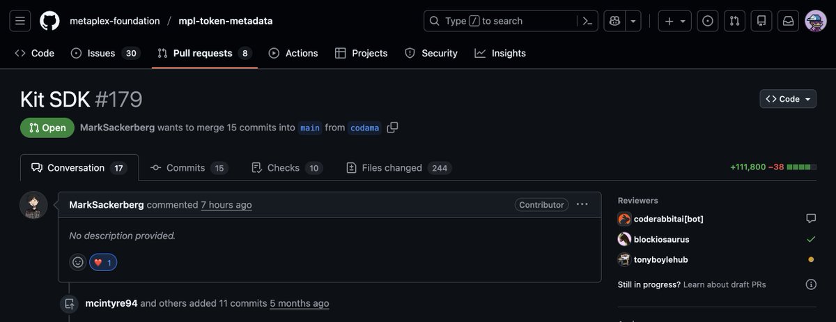
Task: Open the user profile avatar menu
Action: (815, 21)
